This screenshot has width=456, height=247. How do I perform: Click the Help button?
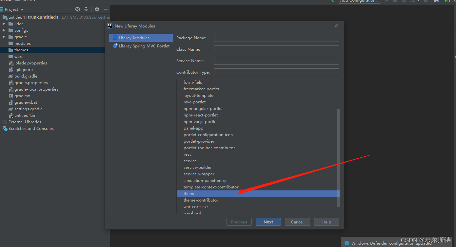(x=327, y=222)
